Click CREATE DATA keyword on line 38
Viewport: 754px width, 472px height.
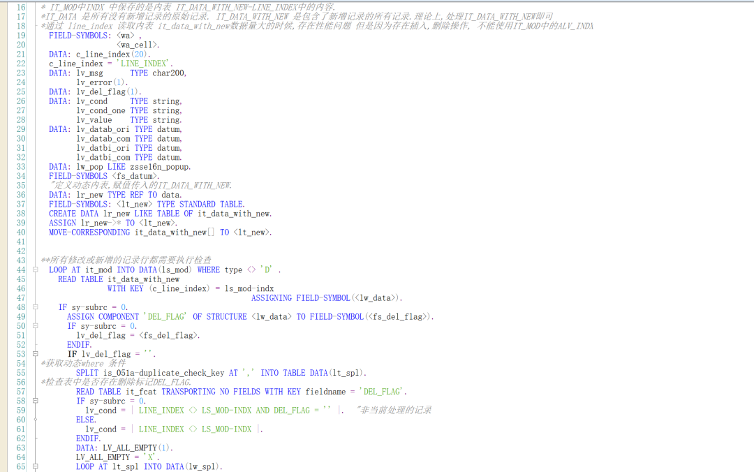[73, 214]
